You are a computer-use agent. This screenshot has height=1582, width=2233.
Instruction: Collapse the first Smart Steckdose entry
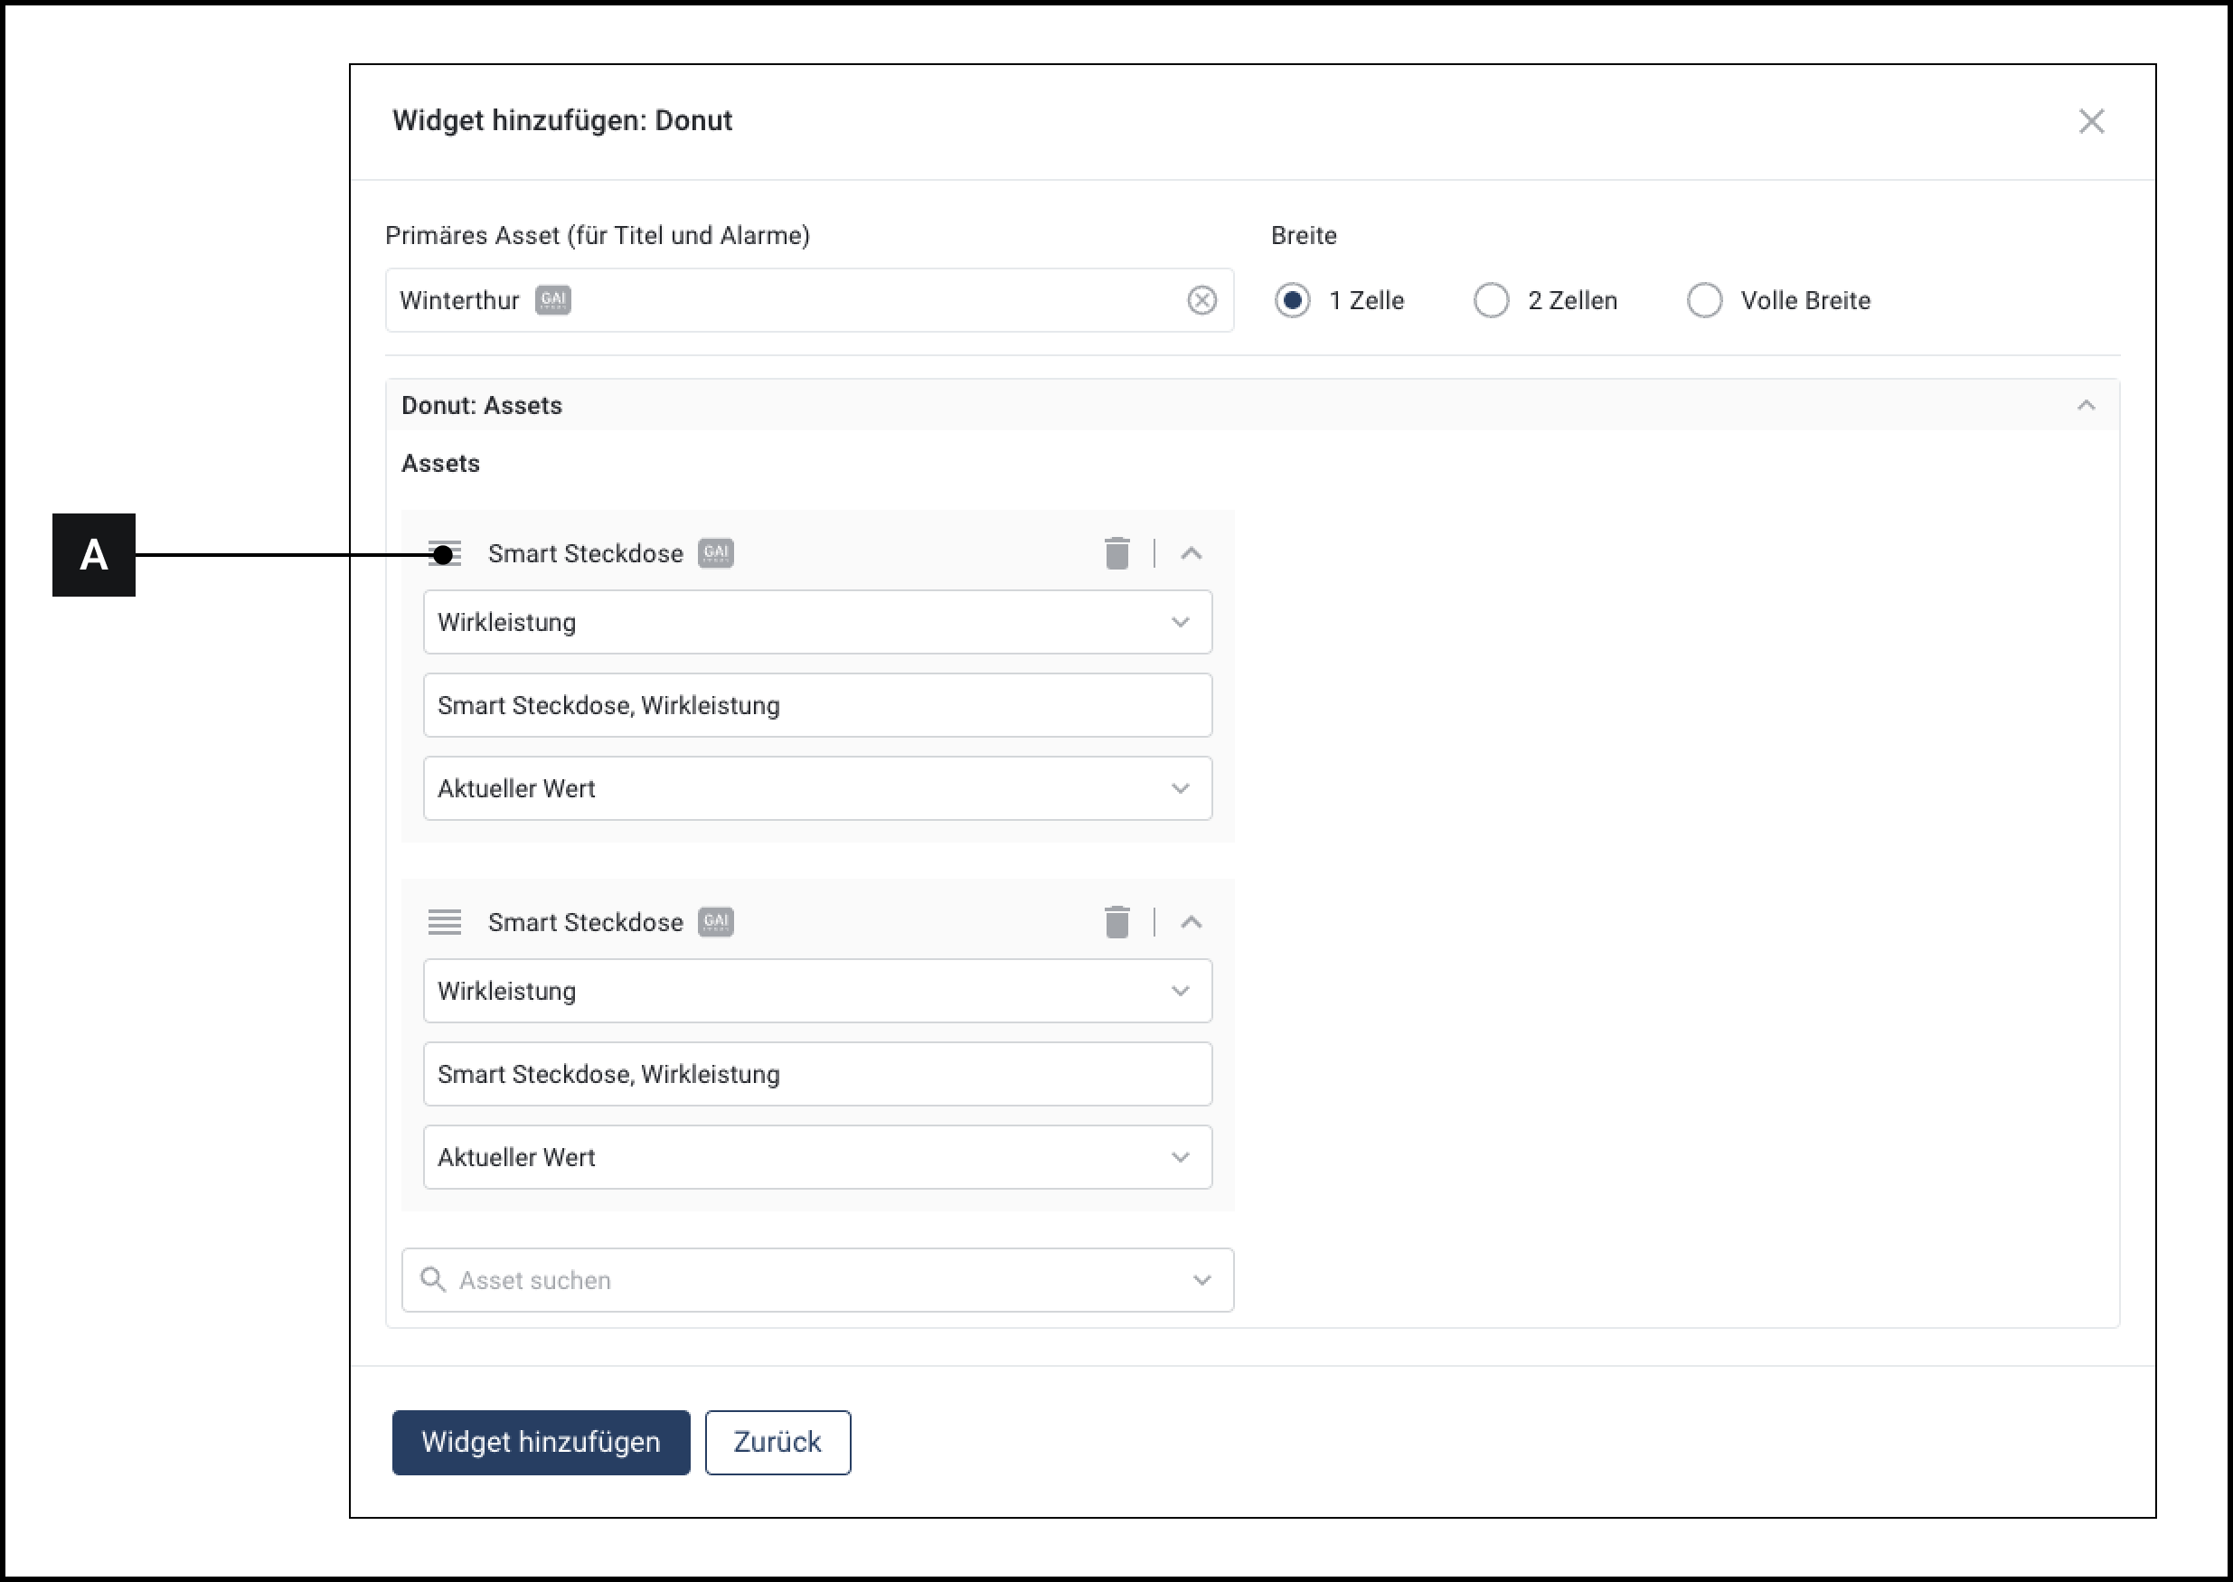coord(1191,553)
